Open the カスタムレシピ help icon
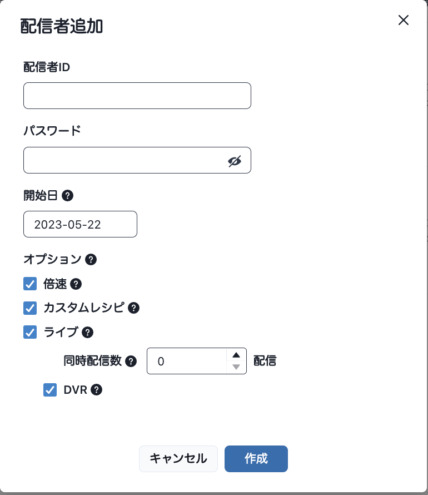Image resolution: width=428 pixels, height=495 pixels. [x=133, y=308]
